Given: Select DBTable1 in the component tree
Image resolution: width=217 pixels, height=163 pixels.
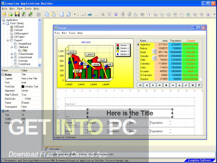Looking at the screenshot, I should [19, 37].
